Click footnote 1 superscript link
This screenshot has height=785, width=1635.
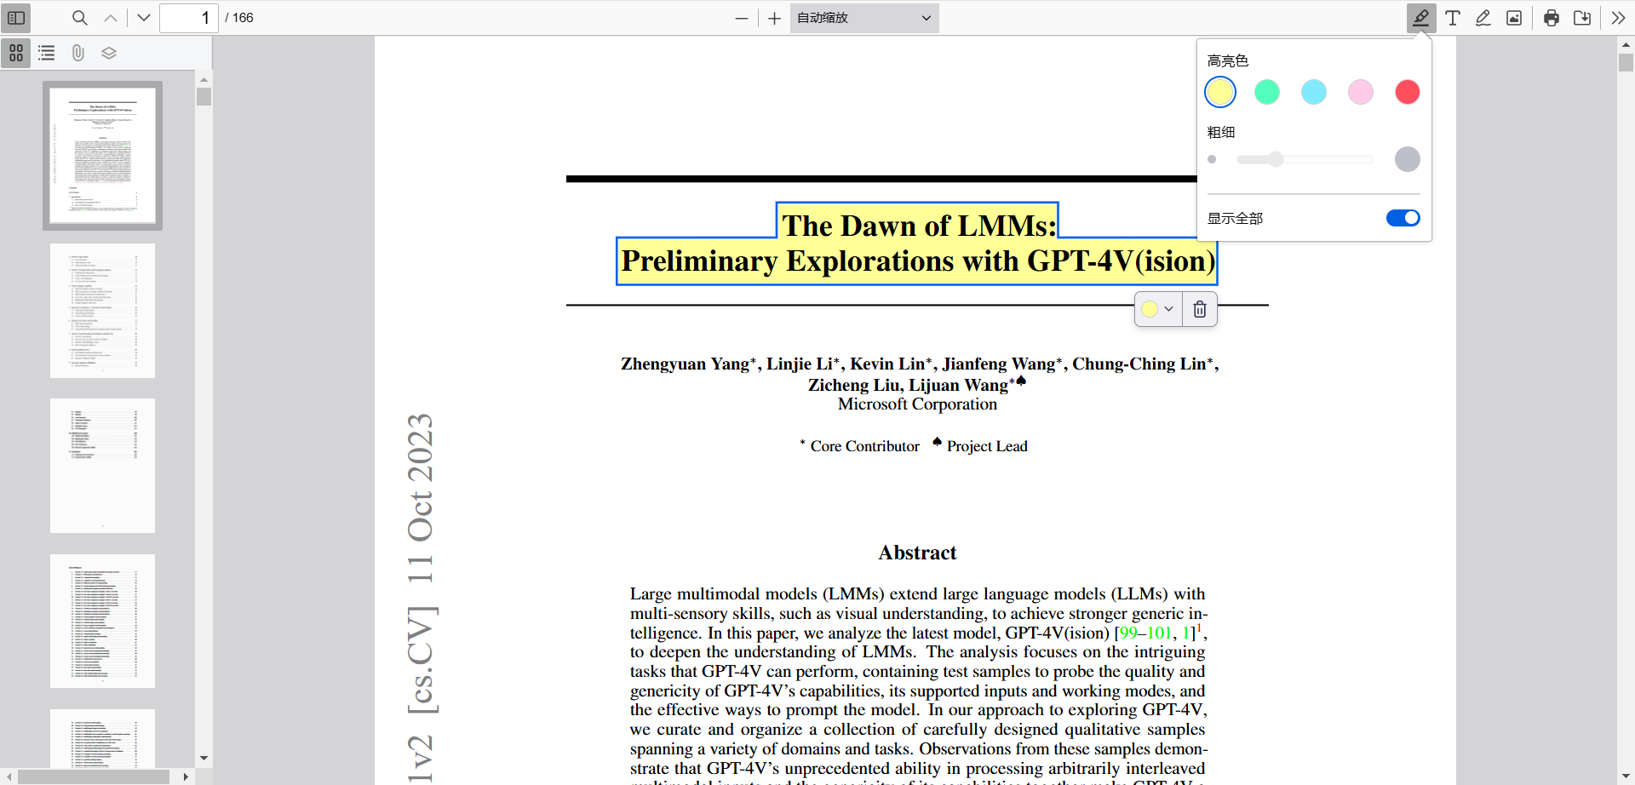pos(1199,628)
